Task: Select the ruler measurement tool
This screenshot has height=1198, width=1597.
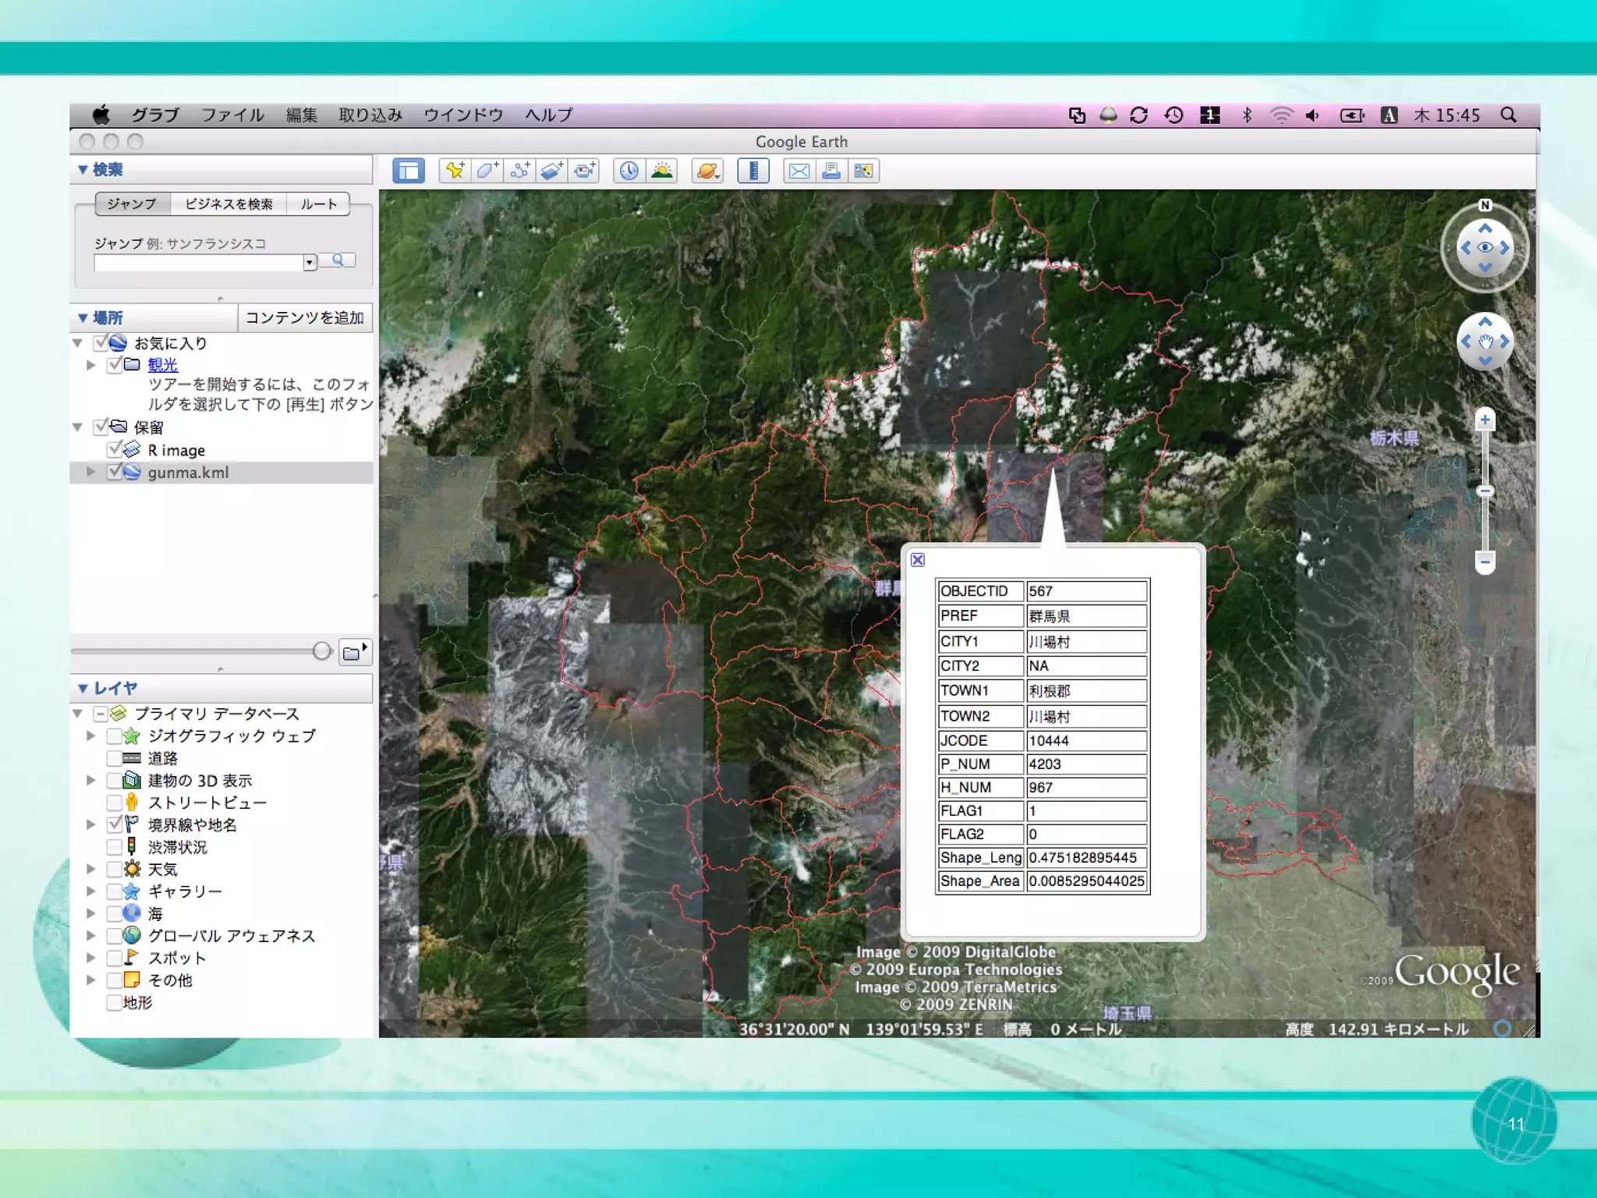Action: (x=753, y=171)
